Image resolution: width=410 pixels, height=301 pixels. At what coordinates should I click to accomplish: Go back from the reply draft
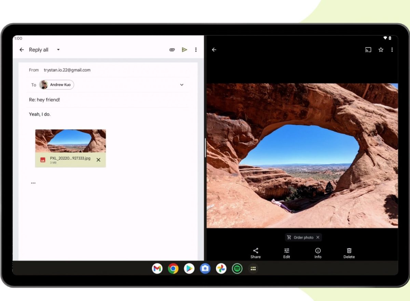(x=22, y=50)
